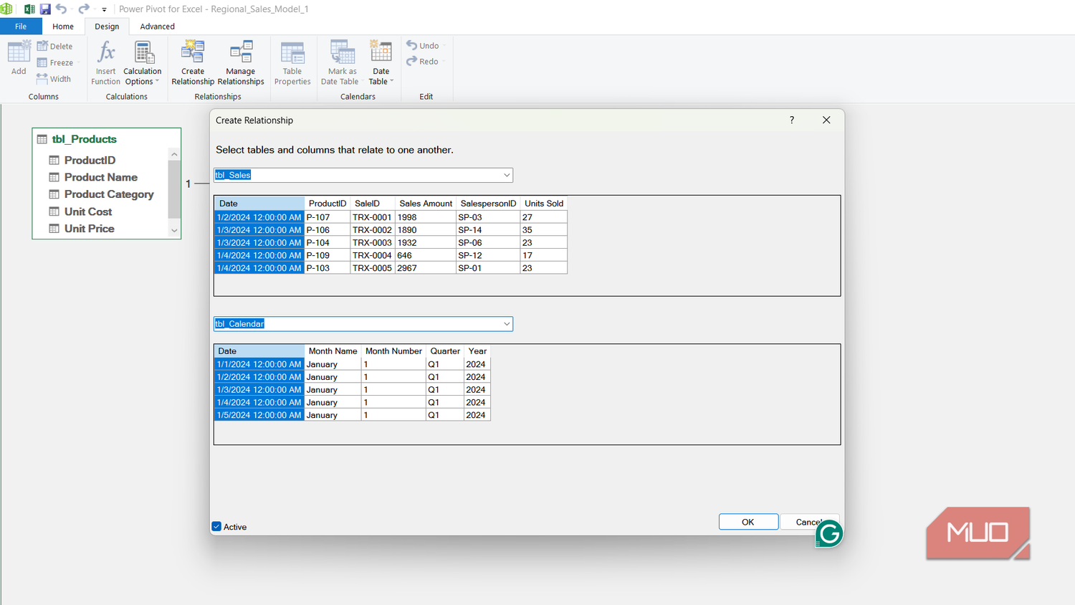Select the SalespersonID column header
The height and width of the screenshot is (605, 1075).
point(488,204)
